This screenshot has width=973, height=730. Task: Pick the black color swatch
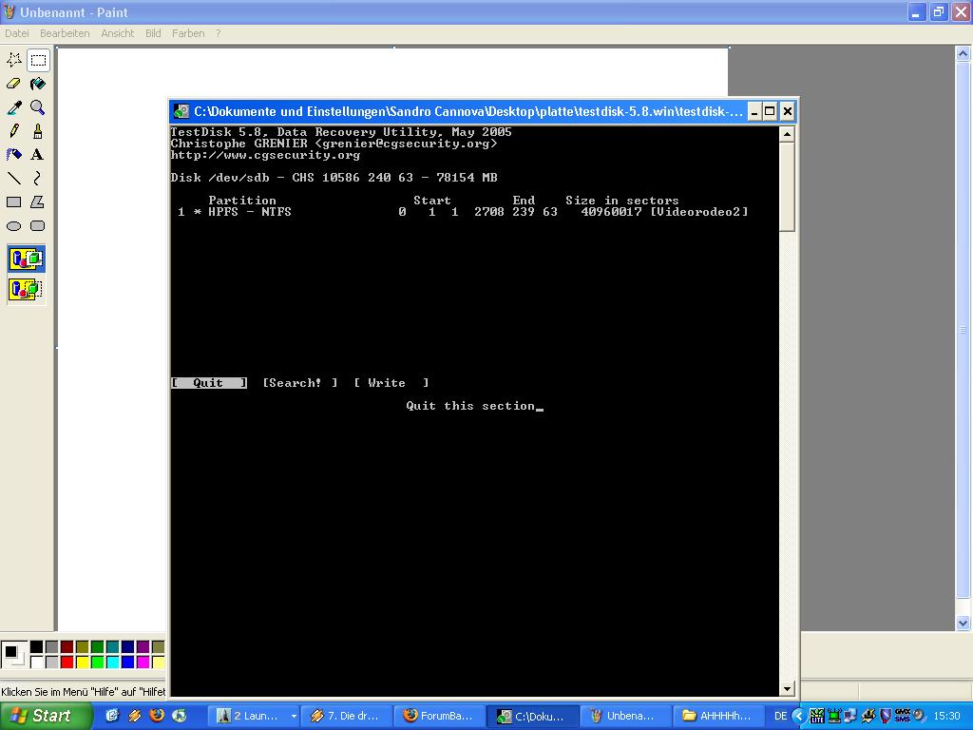coord(37,646)
